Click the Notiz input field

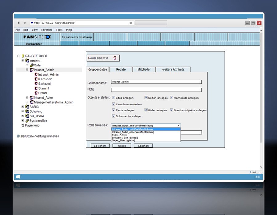156,90
